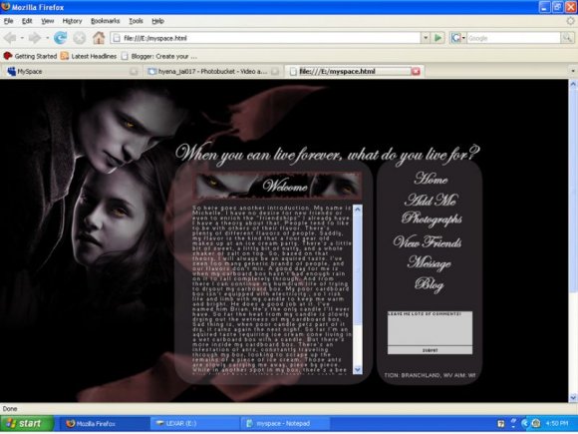The width and height of the screenshot is (578, 434).
Task: Go to the Home page icon
Action: 99,38
